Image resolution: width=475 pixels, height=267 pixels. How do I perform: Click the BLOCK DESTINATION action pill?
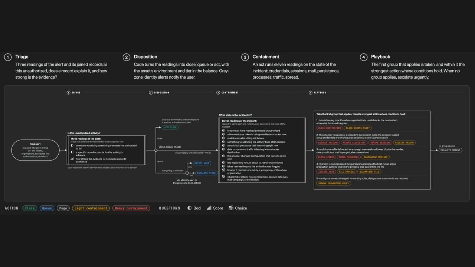(x=330, y=128)
